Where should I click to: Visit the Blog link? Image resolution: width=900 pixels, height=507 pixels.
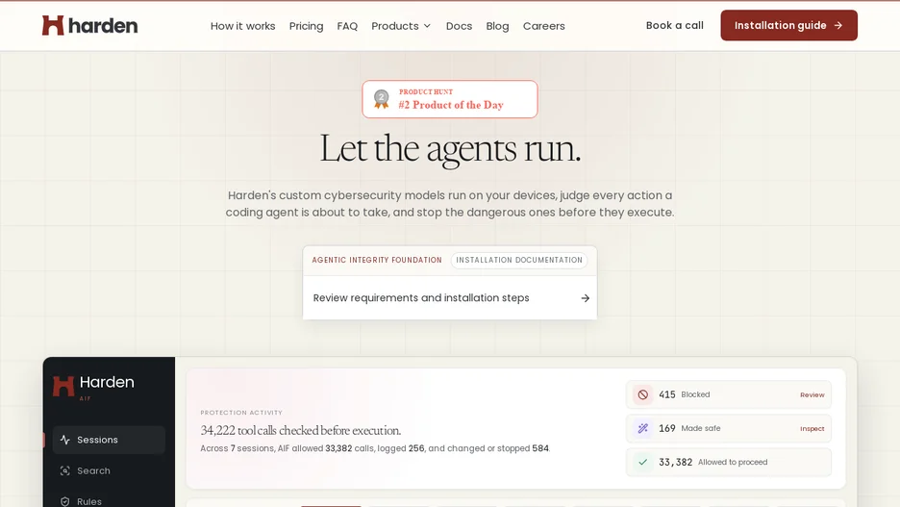(497, 26)
